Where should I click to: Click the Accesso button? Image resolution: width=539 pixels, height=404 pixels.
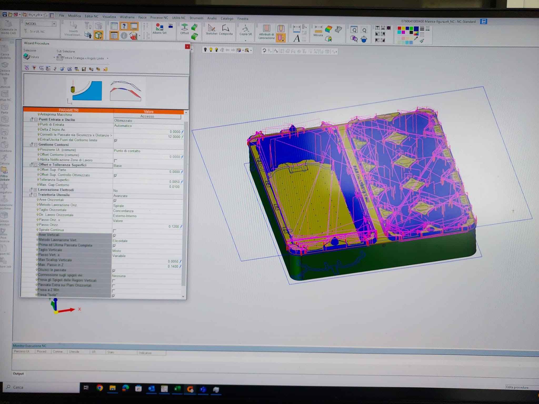click(x=147, y=116)
